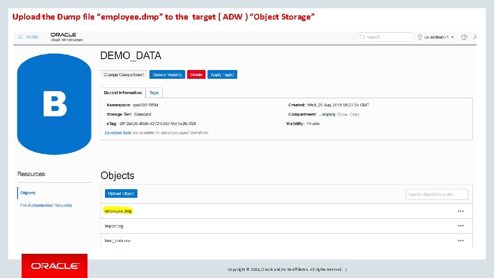
Task: Select Objects in Resources list
Action: (28, 193)
